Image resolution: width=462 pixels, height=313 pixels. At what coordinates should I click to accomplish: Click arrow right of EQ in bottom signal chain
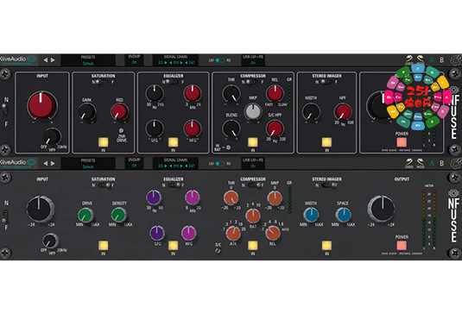tap(166, 166)
